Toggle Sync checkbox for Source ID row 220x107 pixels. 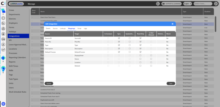pyautogui.click(x=119, y=38)
